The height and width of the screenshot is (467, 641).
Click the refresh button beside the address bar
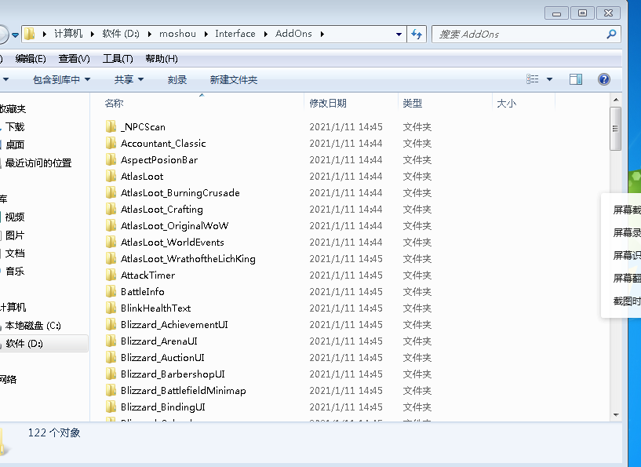417,34
